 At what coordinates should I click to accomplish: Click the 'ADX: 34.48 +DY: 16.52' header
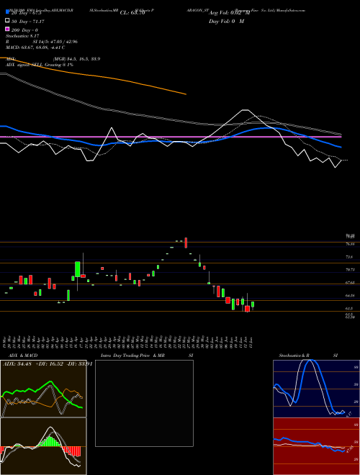tap(33, 363)
